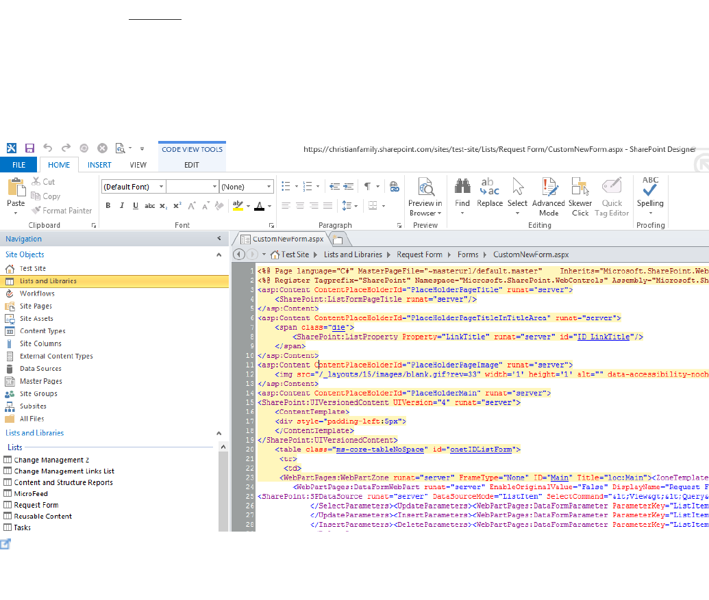Copy the selected code
This screenshot has height=600, width=709.
point(45,196)
